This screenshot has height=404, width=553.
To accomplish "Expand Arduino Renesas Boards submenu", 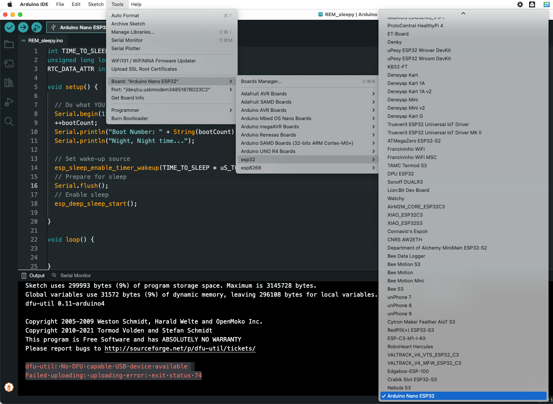I will [308, 135].
